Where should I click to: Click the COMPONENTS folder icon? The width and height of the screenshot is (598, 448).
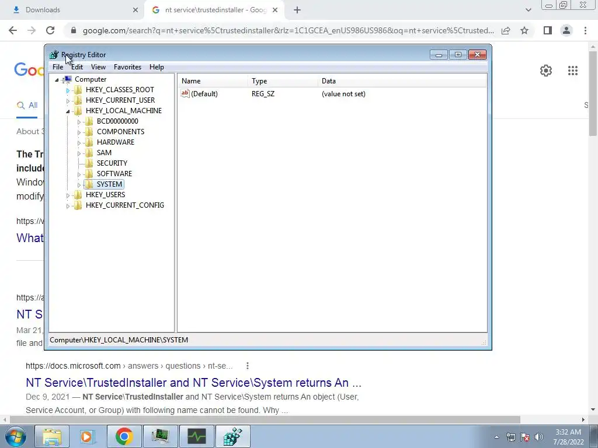click(x=89, y=132)
